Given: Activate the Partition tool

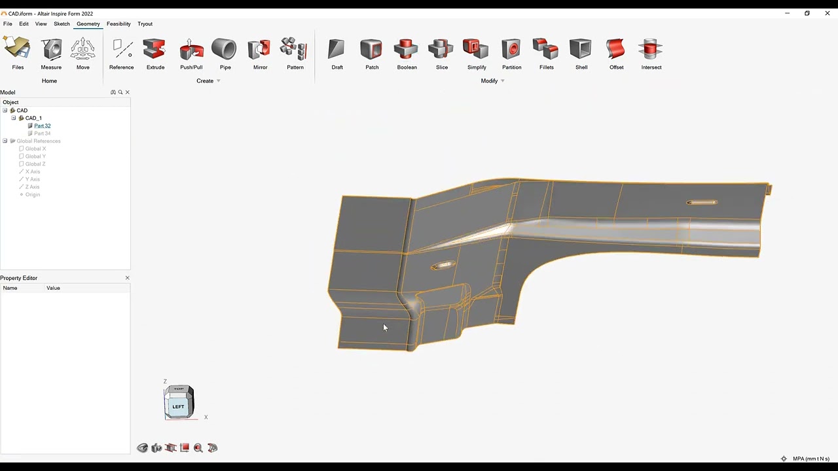Looking at the screenshot, I should pos(511,54).
